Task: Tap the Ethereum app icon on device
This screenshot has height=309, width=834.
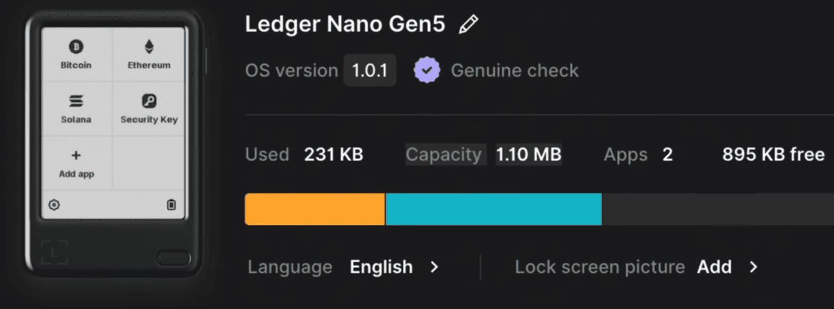Action: 149,47
